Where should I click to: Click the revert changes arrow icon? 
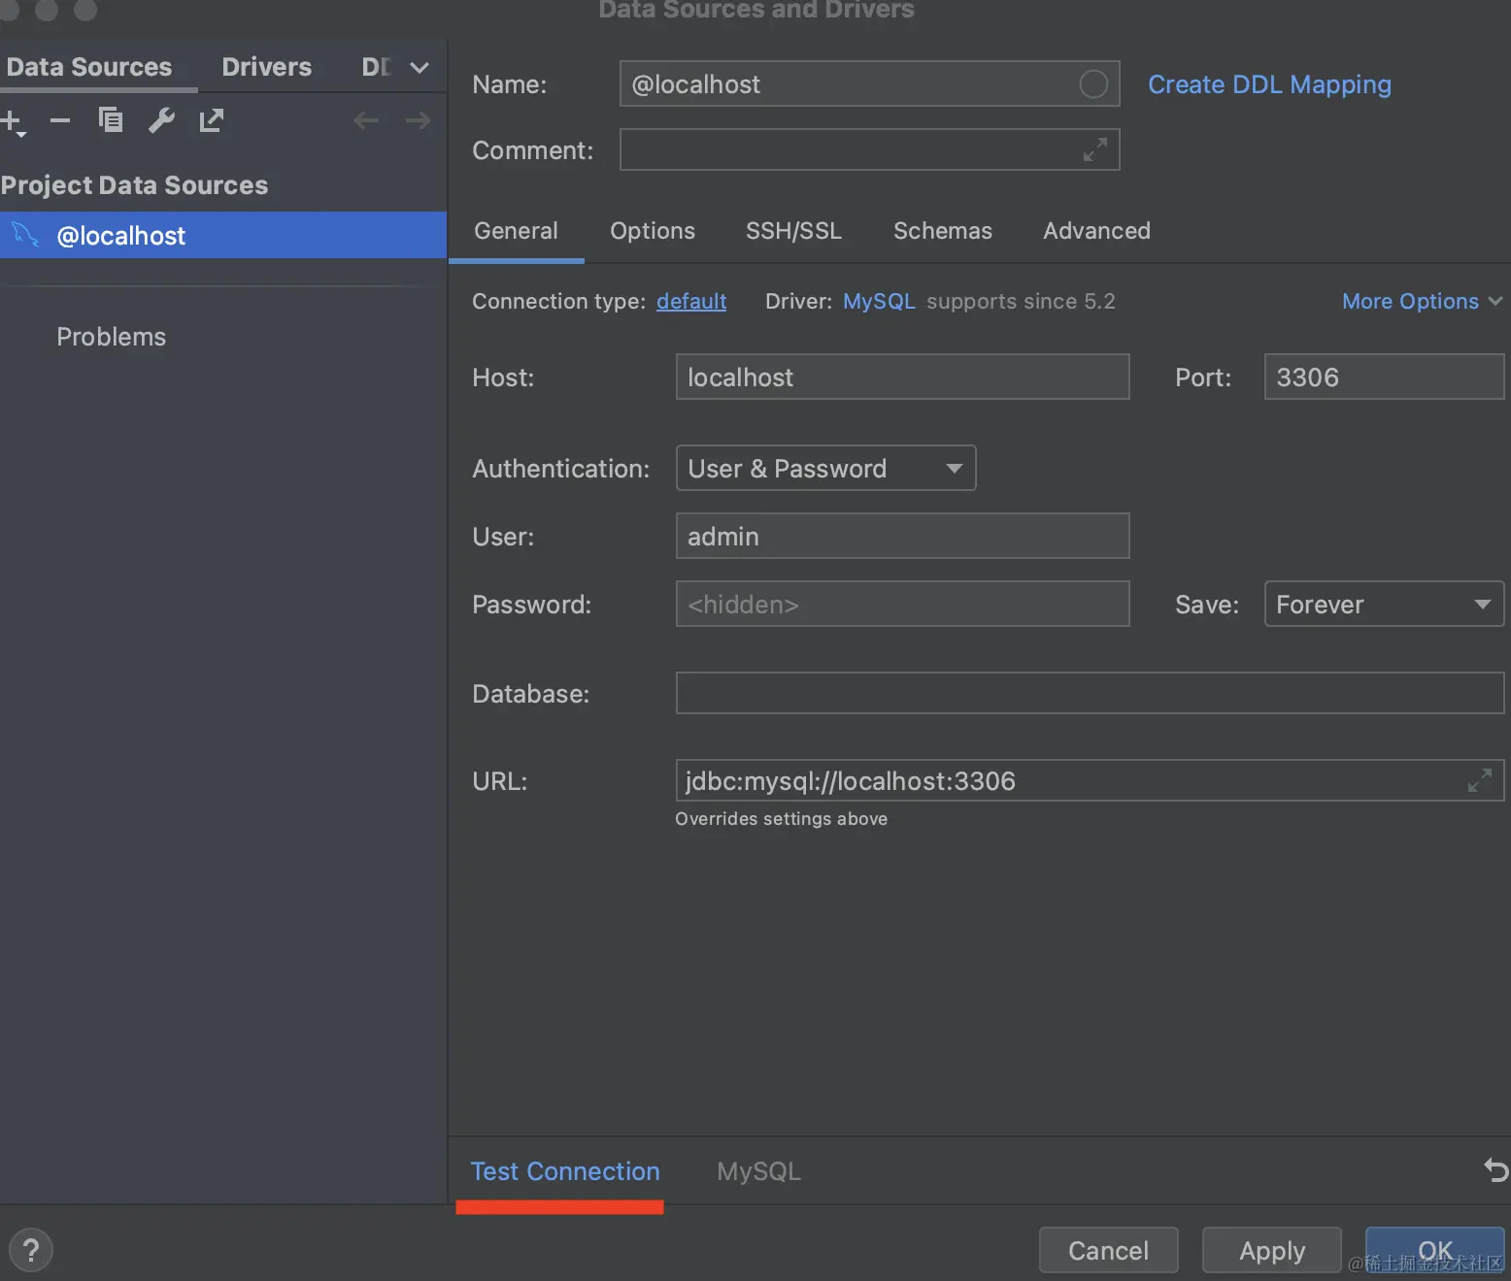1495,1170
